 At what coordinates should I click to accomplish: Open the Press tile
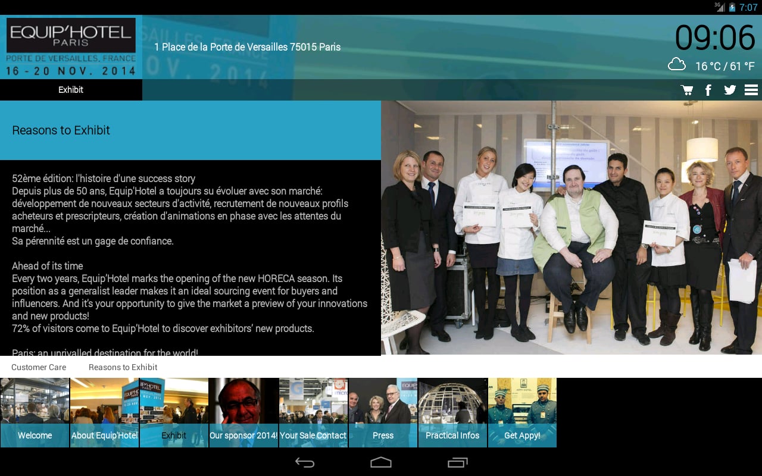[x=383, y=412]
